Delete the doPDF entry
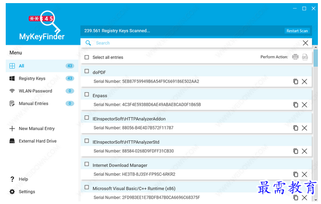This screenshot has height=204, width=321. click(x=304, y=81)
